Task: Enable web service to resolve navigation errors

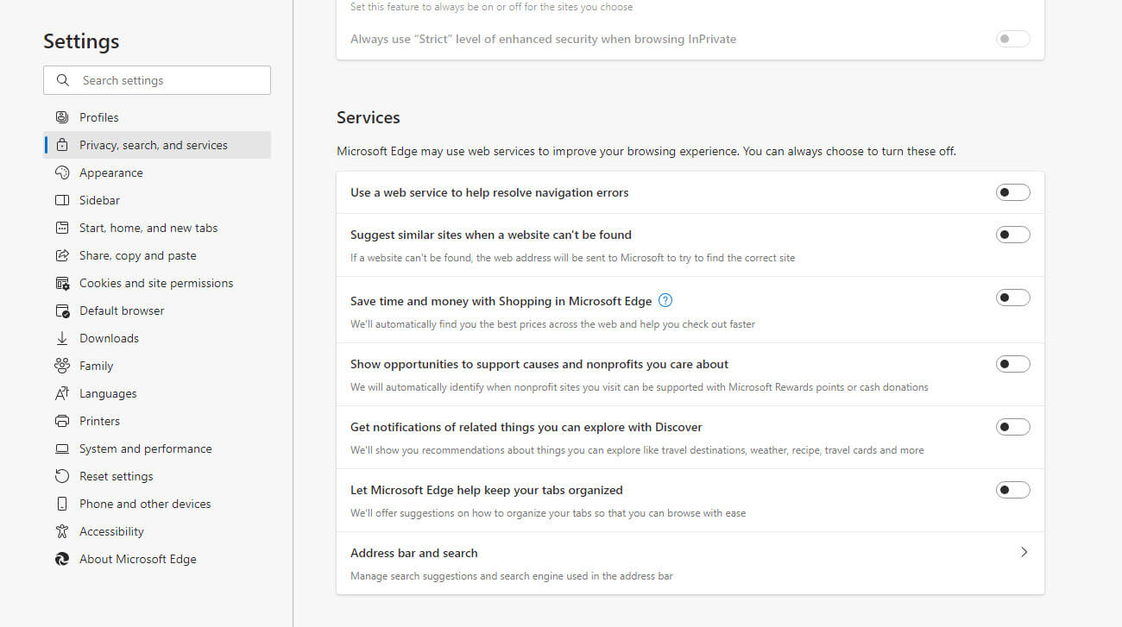Action: 1012,191
